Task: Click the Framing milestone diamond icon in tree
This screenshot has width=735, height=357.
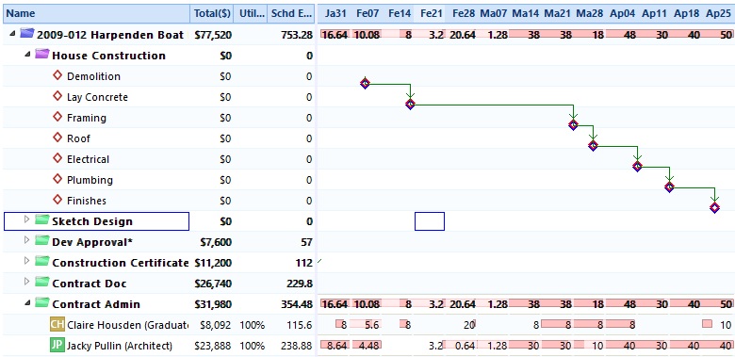Action: [57, 116]
